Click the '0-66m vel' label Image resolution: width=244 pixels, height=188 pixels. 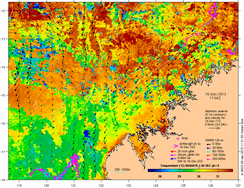point(184,158)
